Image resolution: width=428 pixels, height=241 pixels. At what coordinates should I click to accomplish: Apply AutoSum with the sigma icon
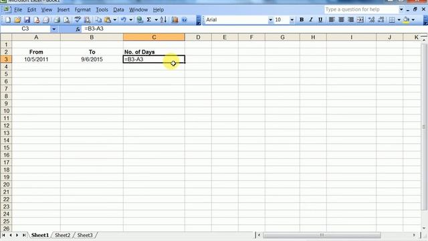[149, 19]
